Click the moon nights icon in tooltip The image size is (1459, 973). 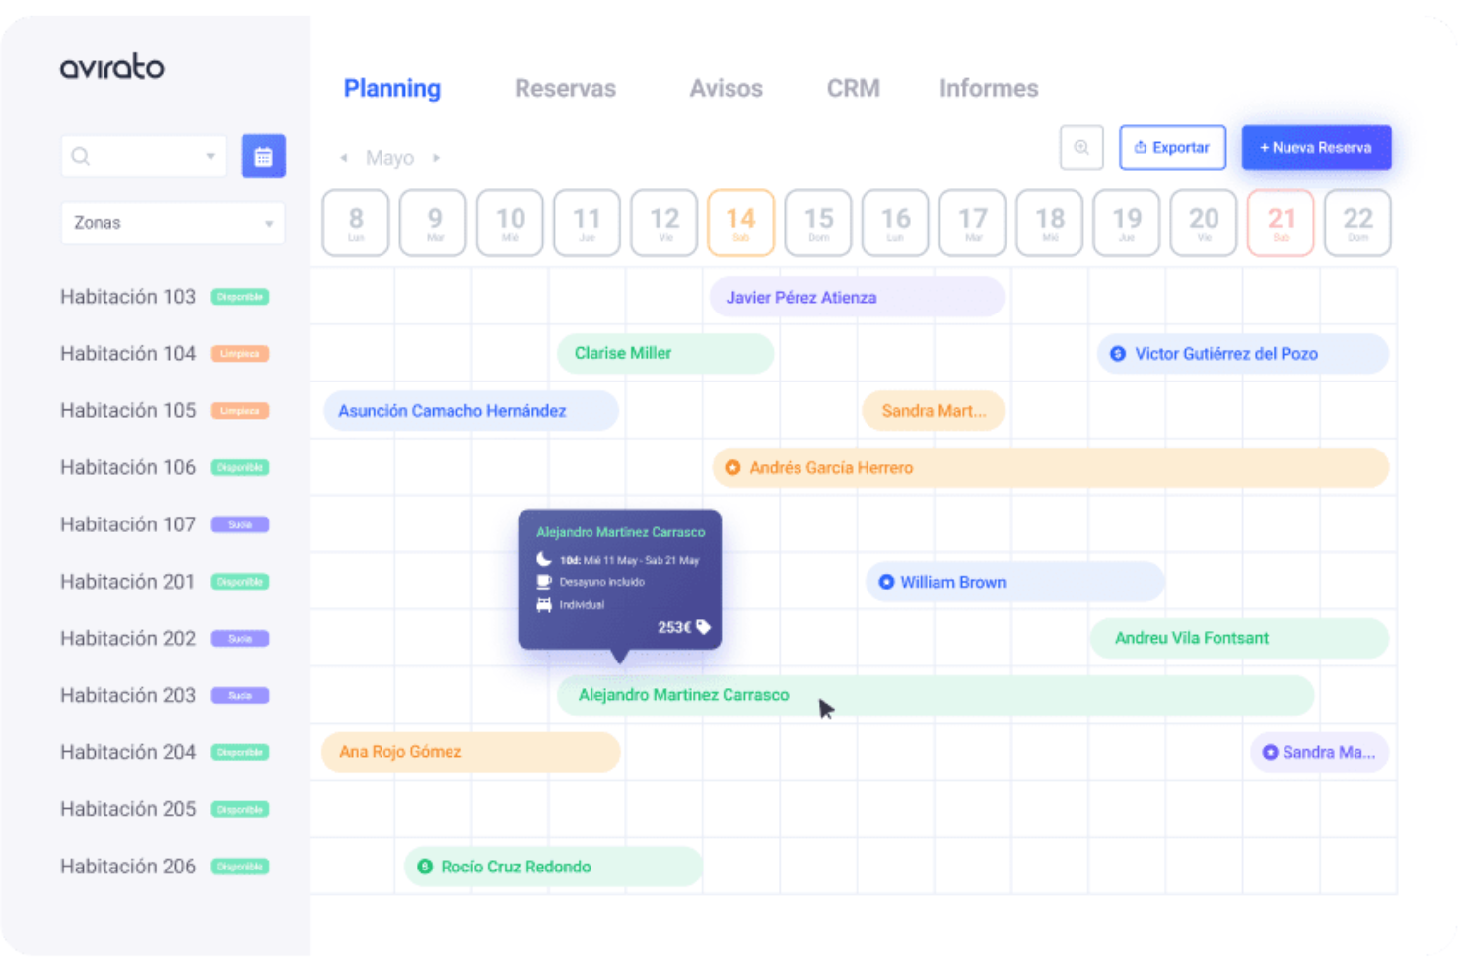(543, 559)
